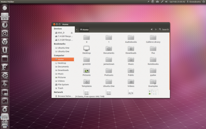The height and width of the screenshot is (129, 206).
Task: Select the spreadsheet thumbnail file
Action: 153,92
